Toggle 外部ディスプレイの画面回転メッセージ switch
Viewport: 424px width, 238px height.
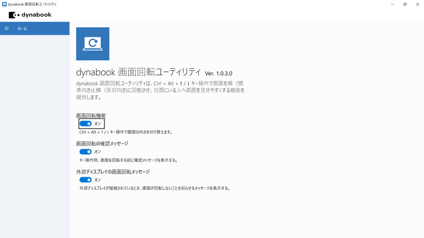(85, 180)
